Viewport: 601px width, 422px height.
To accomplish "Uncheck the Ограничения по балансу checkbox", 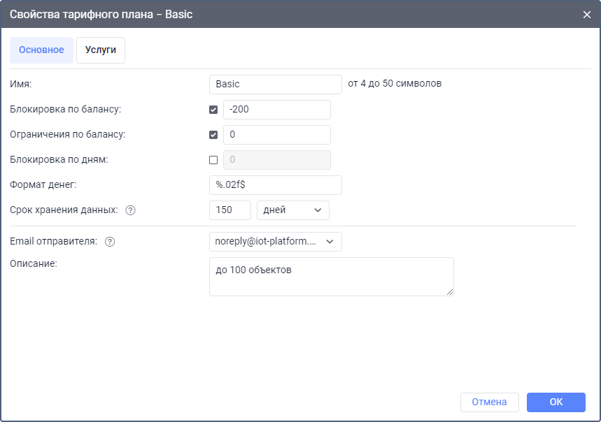I will pyautogui.click(x=213, y=135).
